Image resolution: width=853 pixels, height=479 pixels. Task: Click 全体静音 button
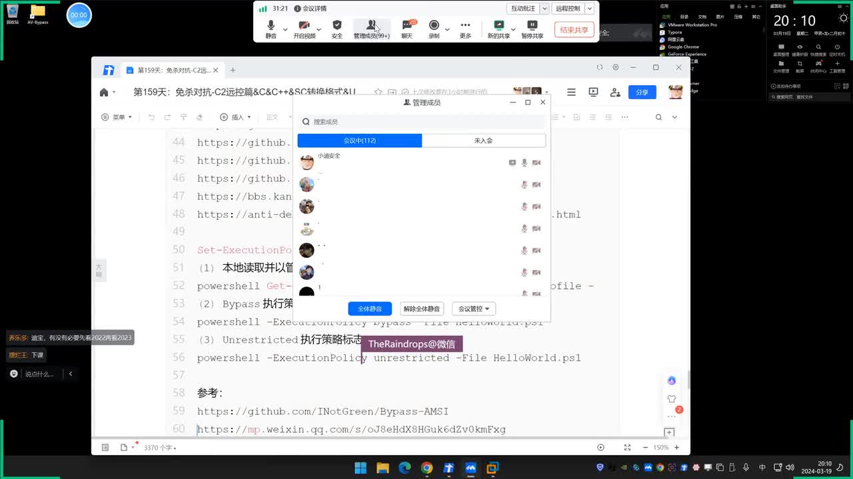click(370, 309)
